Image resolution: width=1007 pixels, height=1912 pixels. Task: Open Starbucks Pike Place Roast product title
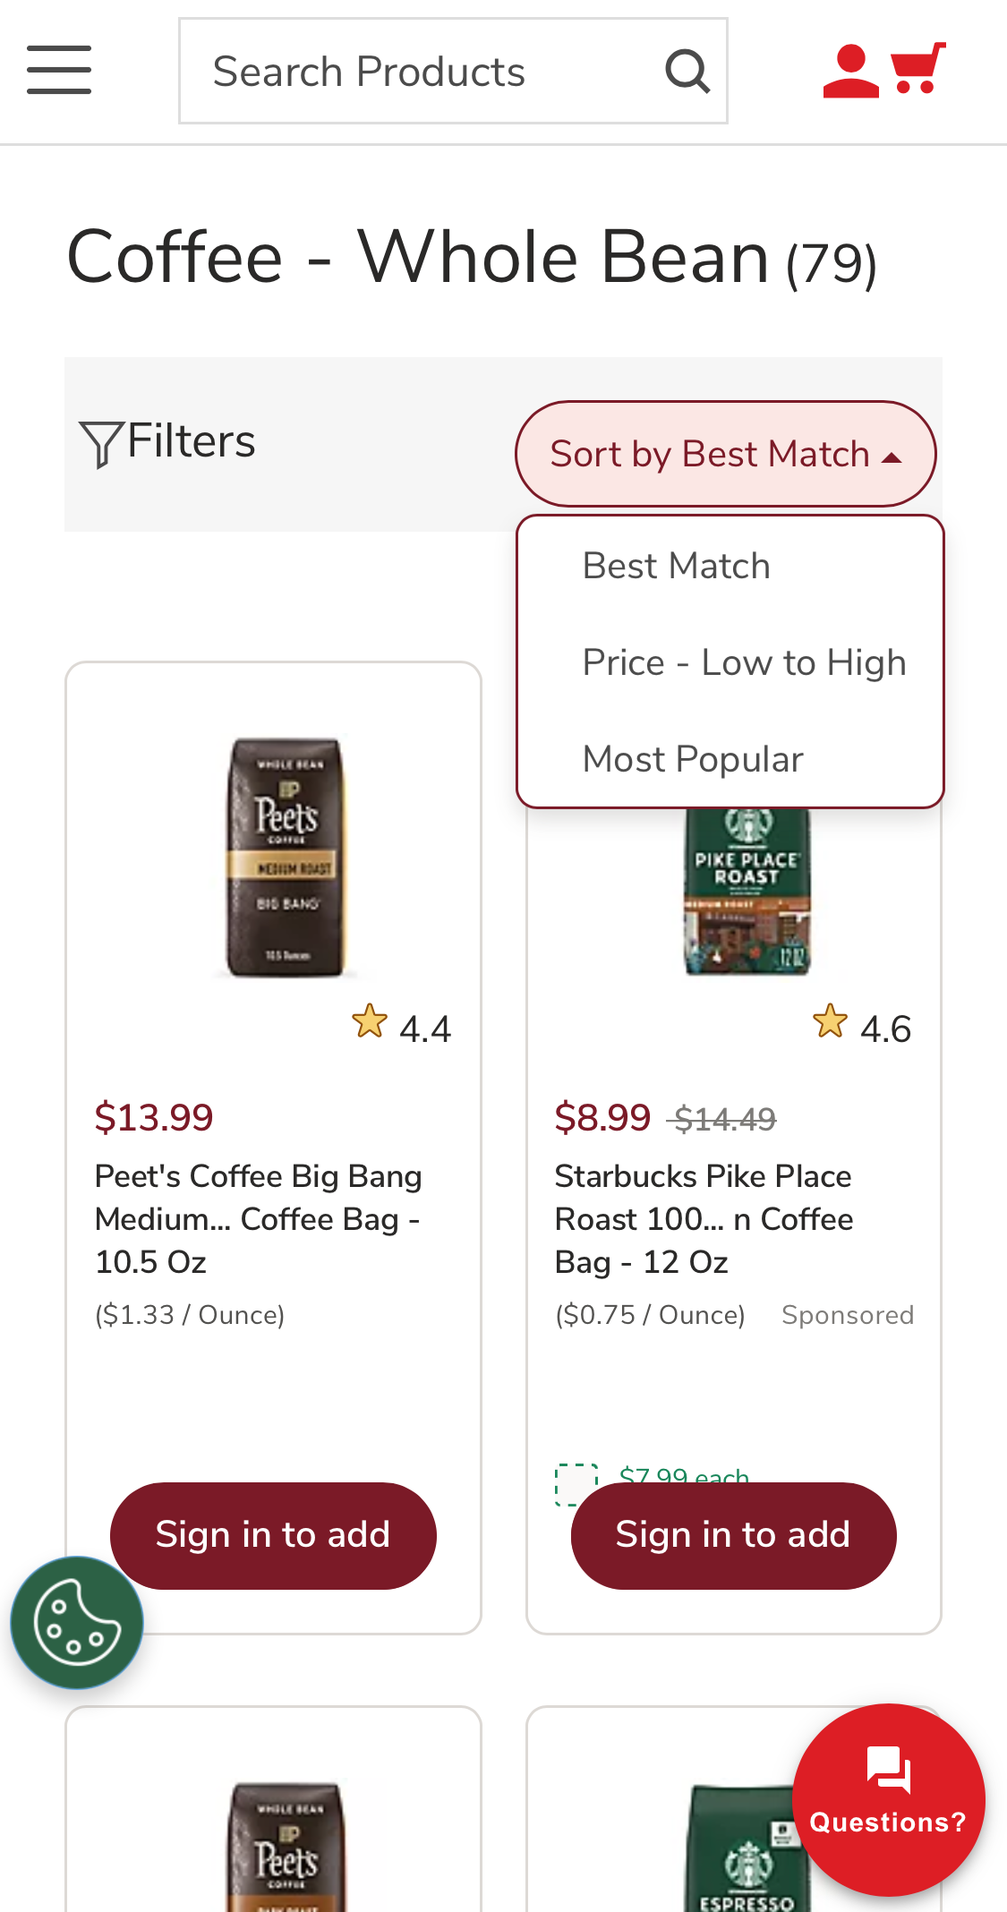(x=704, y=1218)
